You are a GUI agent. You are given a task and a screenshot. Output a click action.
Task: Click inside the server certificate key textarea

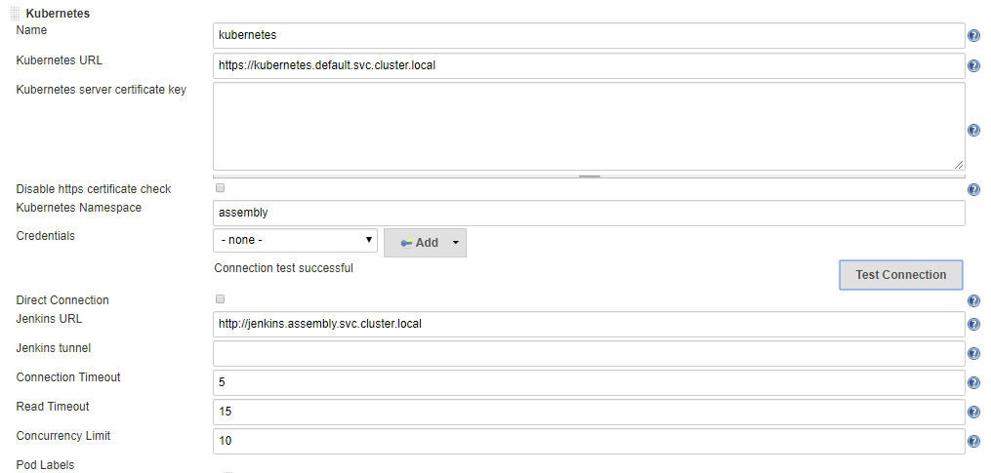pos(589,127)
